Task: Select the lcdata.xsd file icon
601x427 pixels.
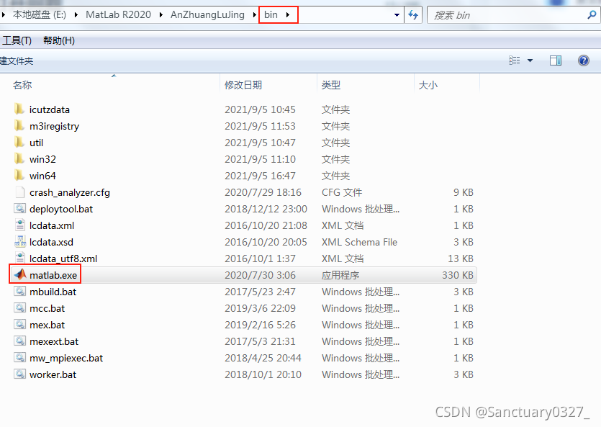Action: [19, 242]
